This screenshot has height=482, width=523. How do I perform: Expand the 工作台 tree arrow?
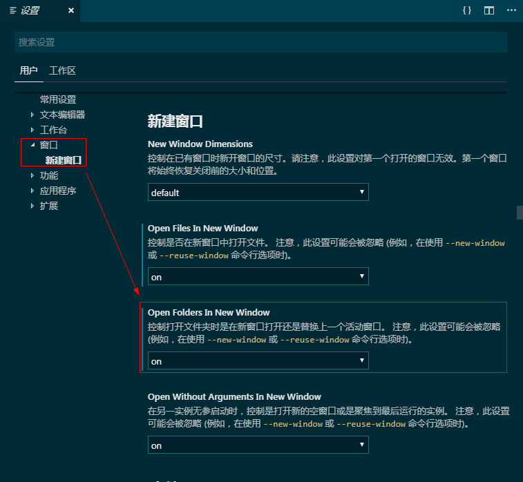click(x=32, y=130)
